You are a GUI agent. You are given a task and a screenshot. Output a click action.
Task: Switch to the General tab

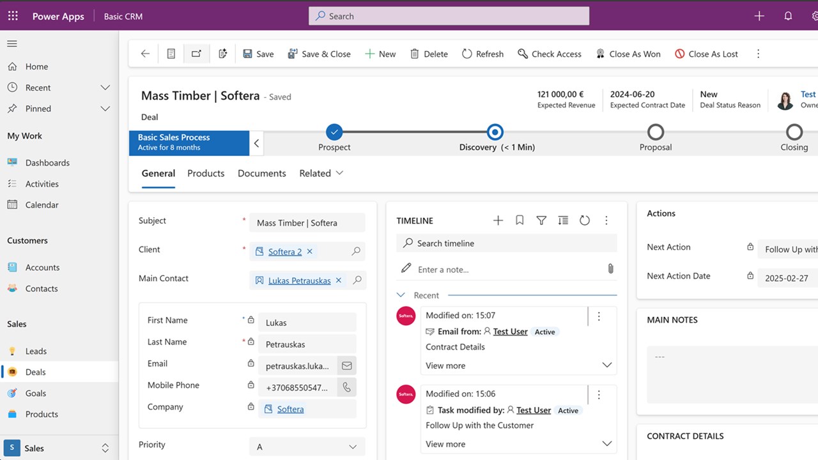coord(158,173)
